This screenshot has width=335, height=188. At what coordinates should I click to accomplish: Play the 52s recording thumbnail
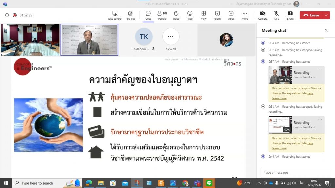tap(280, 125)
